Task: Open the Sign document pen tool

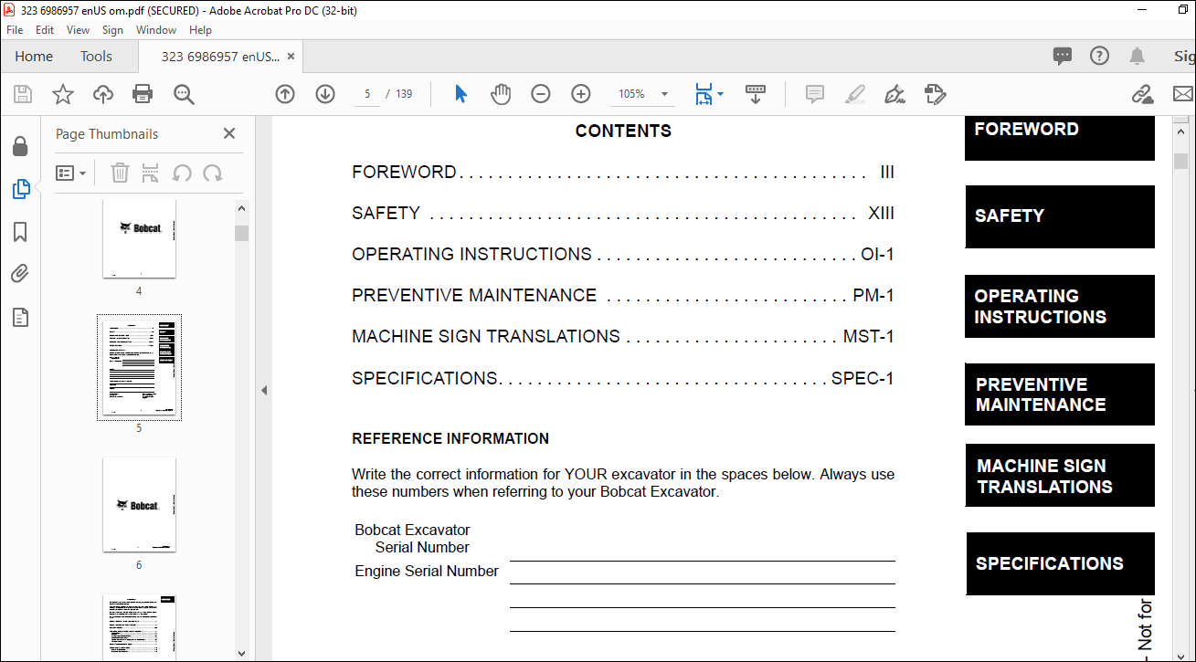Action: pos(895,94)
